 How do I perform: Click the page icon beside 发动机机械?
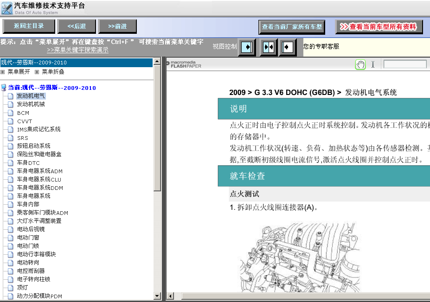[10, 104]
